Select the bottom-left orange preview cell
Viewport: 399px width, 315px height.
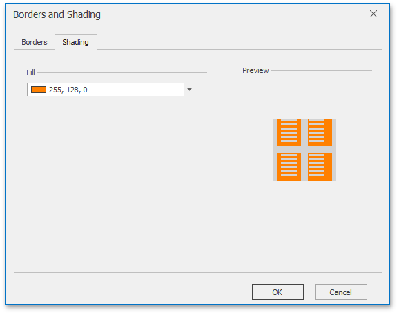(289, 167)
